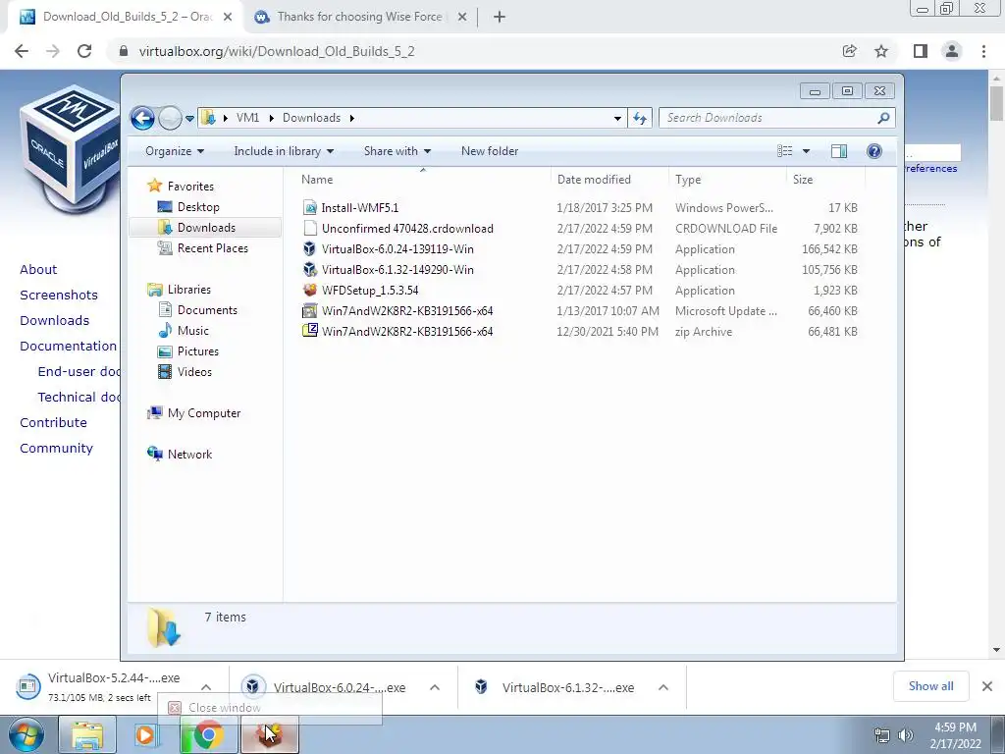Viewport: 1005px width, 754px height.
Task: Expand the address bar history dropdown in Explorer
Action: click(617, 118)
